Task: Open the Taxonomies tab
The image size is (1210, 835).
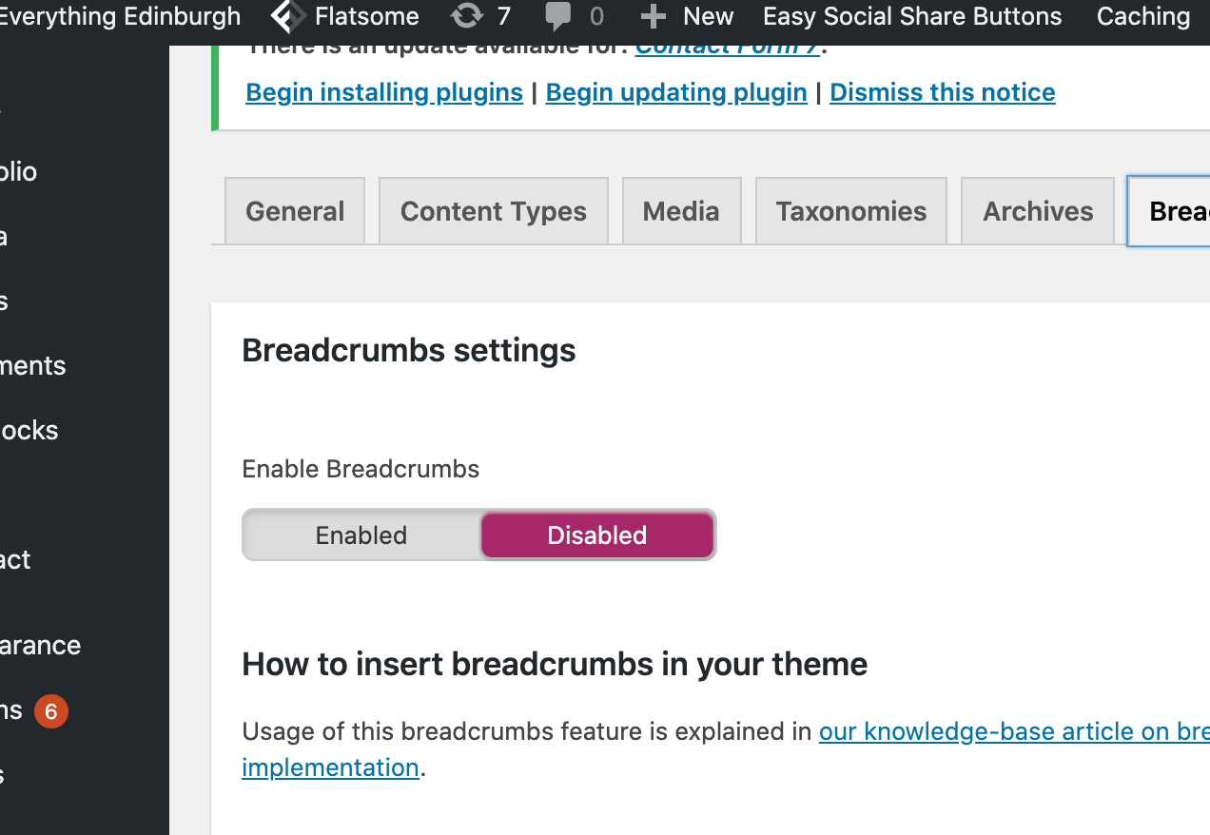Action: (x=851, y=211)
